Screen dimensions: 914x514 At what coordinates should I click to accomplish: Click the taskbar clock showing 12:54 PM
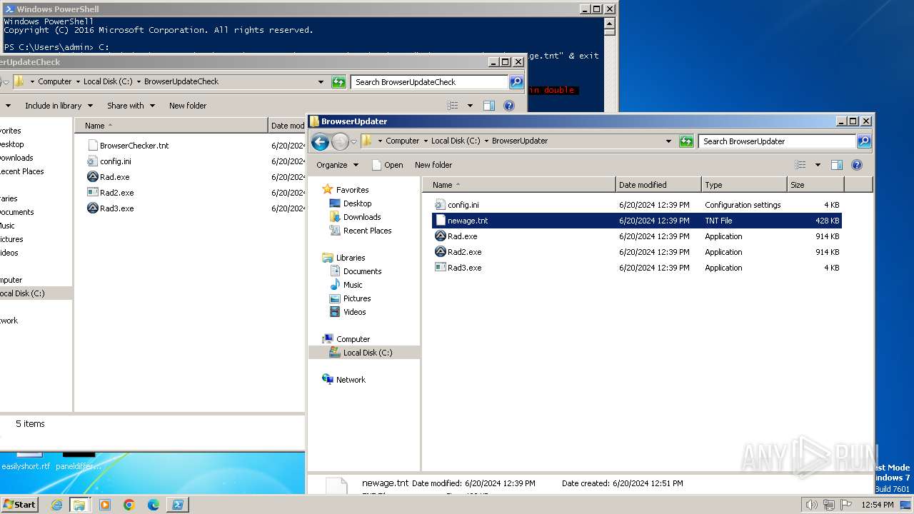(877, 505)
